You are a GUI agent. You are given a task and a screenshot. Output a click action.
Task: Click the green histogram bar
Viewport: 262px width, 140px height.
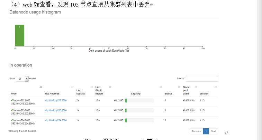(19, 36)
